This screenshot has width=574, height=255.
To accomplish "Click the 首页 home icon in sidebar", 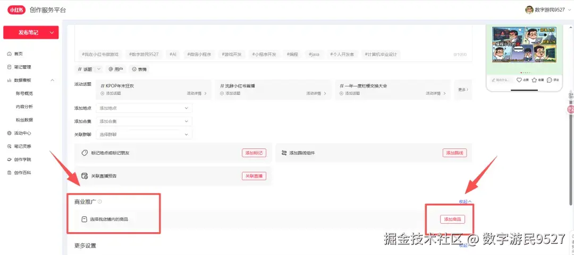I will pyautogui.click(x=10, y=54).
